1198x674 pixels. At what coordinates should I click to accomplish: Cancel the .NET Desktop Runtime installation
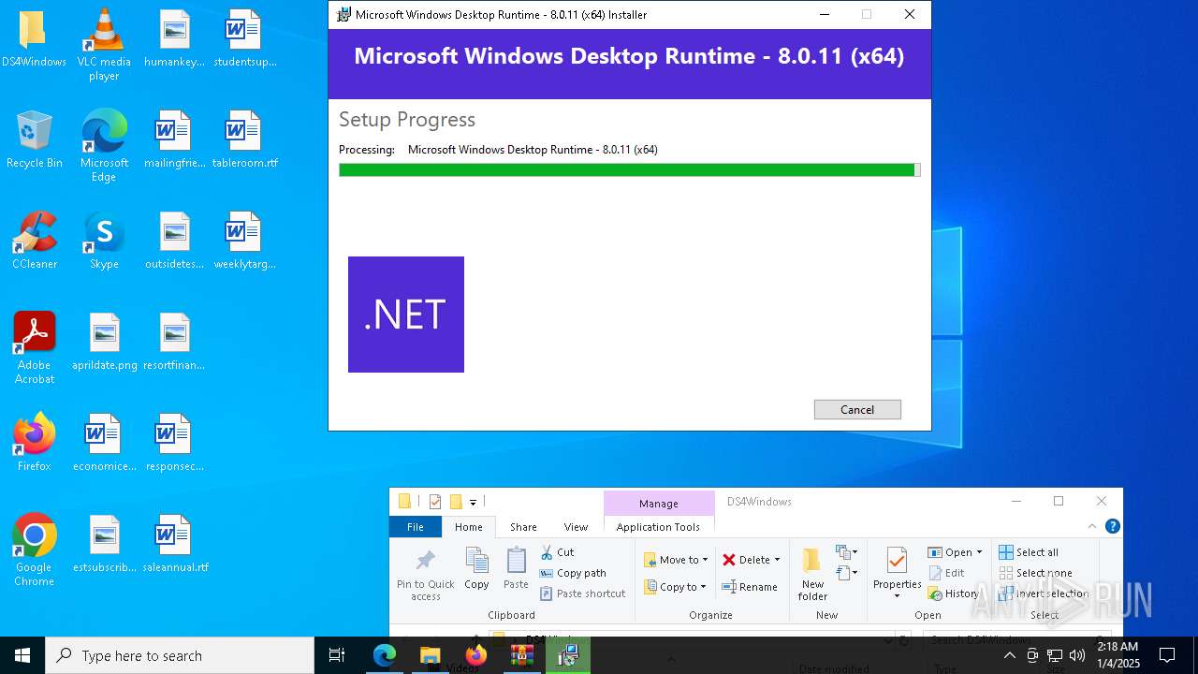[857, 409]
